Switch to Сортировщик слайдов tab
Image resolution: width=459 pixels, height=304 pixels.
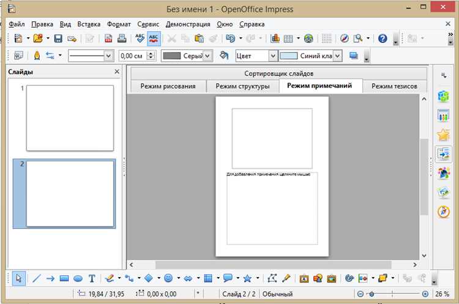[x=278, y=73]
